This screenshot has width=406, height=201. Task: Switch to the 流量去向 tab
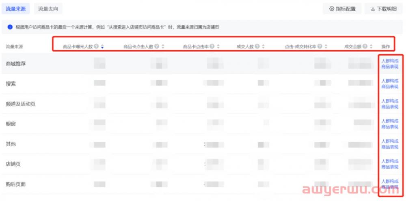[x=48, y=9]
